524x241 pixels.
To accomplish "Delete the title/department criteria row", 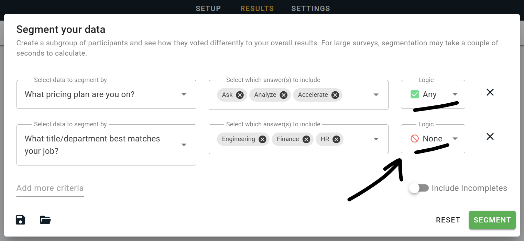I will click(x=490, y=137).
